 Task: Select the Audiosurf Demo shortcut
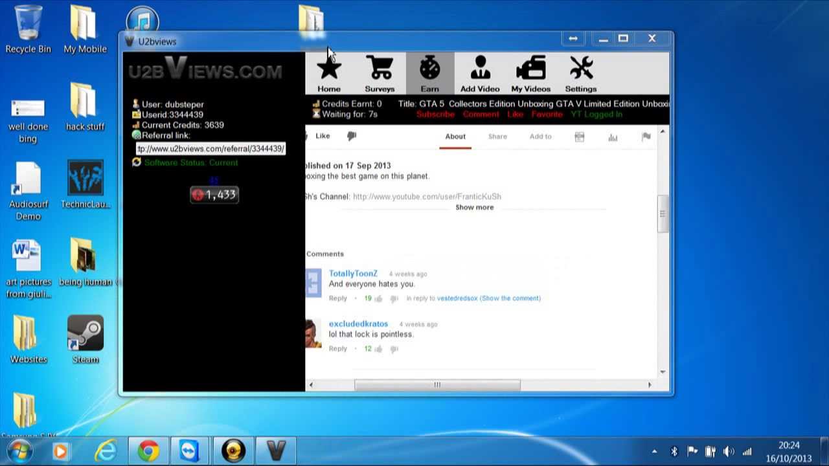[x=28, y=192]
